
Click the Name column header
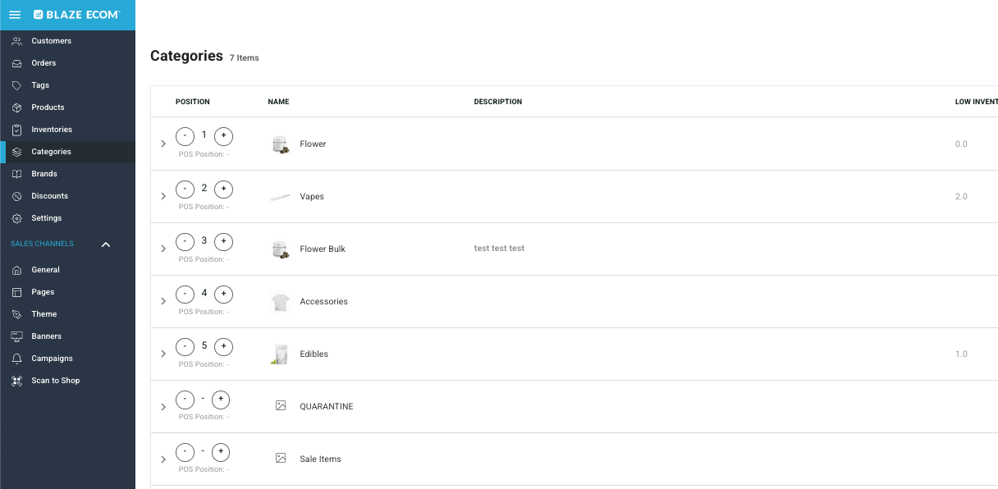[x=278, y=102]
